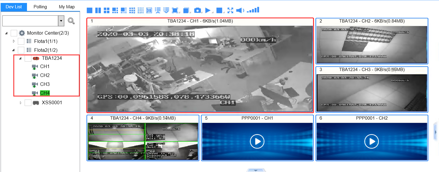Play the PPP0001 - CH1 video window
Image resolution: width=439 pixels, height=172 pixels.
257,142
